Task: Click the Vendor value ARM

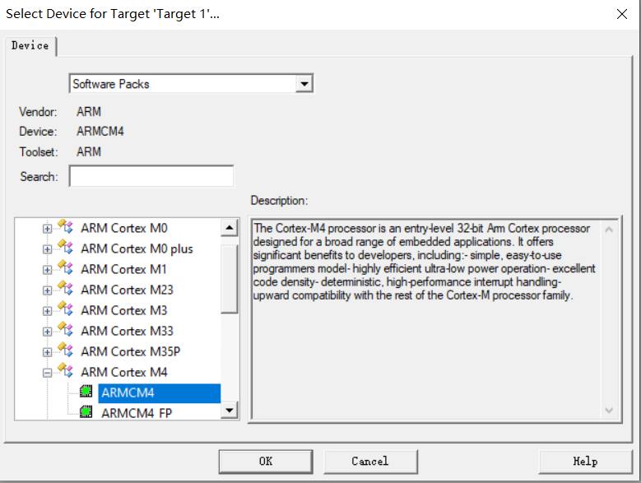Action: [x=89, y=112]
